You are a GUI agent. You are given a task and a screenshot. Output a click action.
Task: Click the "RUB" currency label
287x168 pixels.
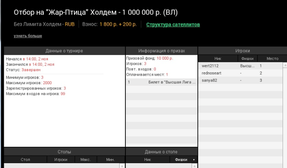click(x=70, y=24)
